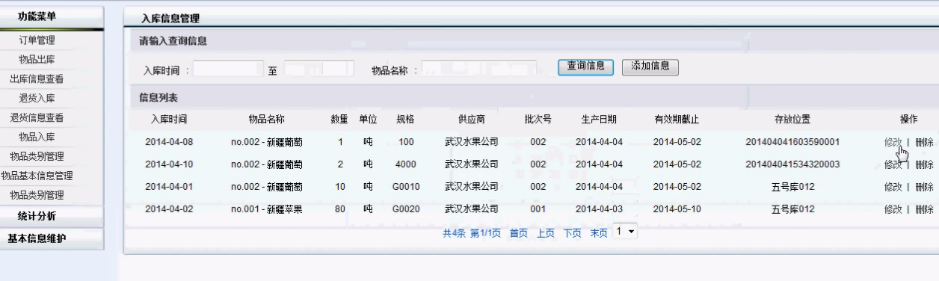Click 修改 for the 2014-04-08 entry
The height and width of the screenshot is (281, 939).
pyautogui.click(x=893, y=142)
